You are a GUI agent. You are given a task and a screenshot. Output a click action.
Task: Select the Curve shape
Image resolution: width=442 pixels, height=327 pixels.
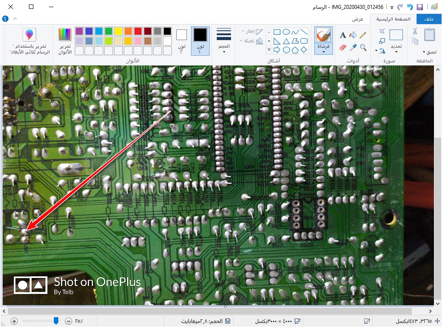pos(295,32)
